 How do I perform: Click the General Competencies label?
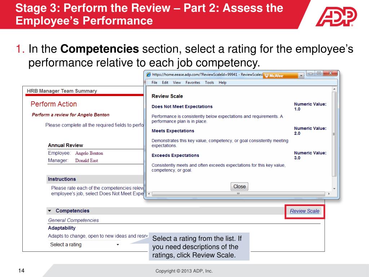point(74,220)
